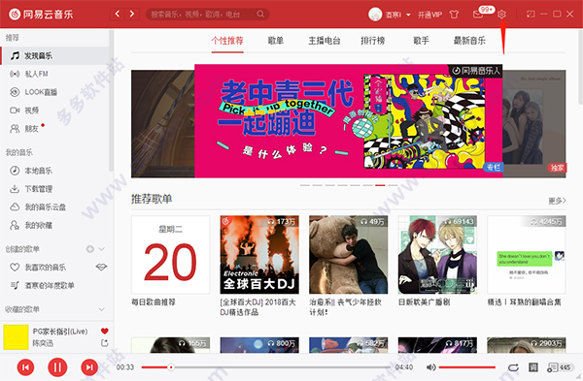Viewport: 583px width, 381px height.
Task: Open the settings gear icon
Action: pos(501,15)
